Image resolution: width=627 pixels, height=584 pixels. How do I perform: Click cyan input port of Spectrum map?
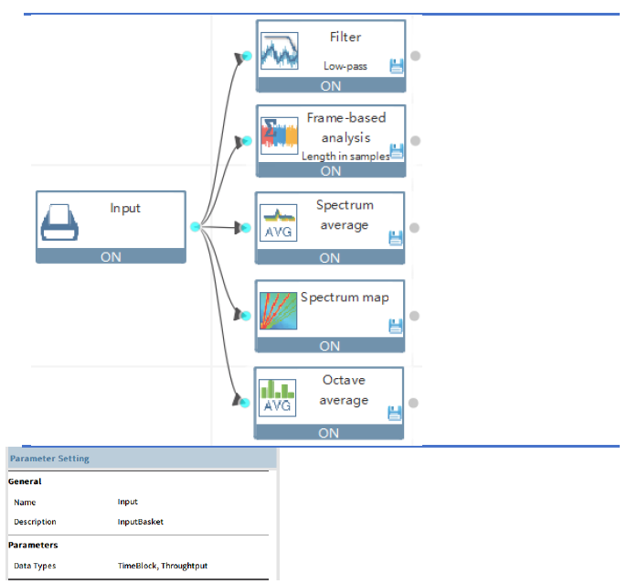pos(247,316)
